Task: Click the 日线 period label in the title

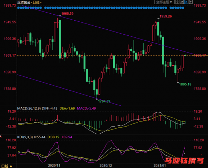Action: tap(36, 2)
